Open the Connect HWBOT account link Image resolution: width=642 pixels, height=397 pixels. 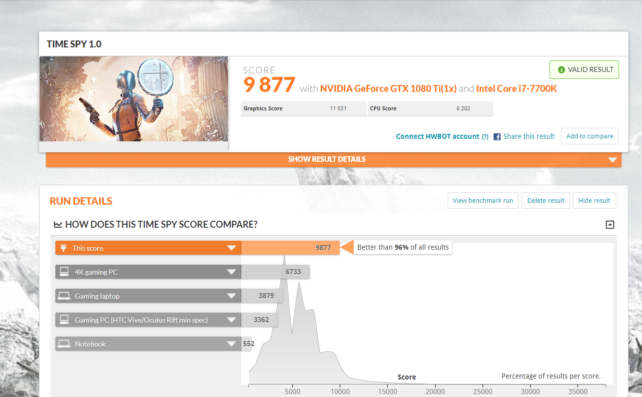[438, 136]
